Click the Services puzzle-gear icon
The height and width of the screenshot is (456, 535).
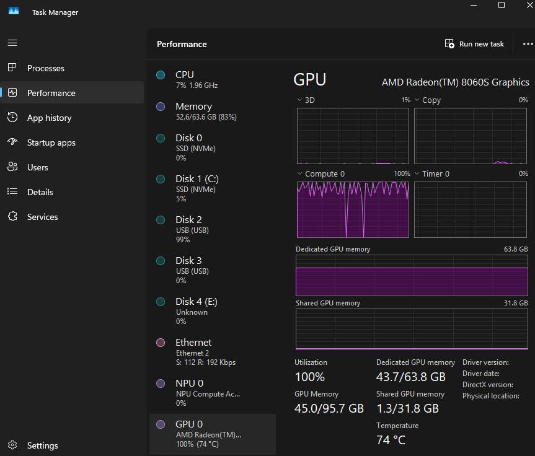(12, 217)
